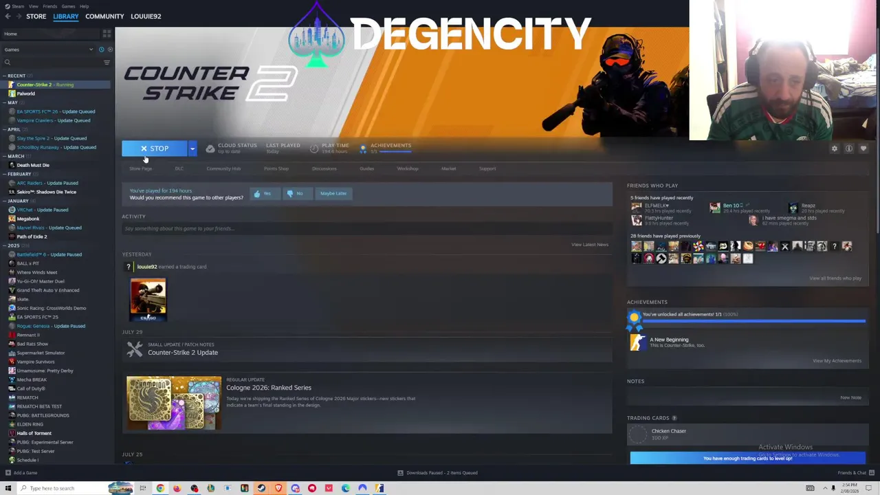Collapse the APRIL group in library
The height and width of the screenshot is (495, 880).
[5, 129]
